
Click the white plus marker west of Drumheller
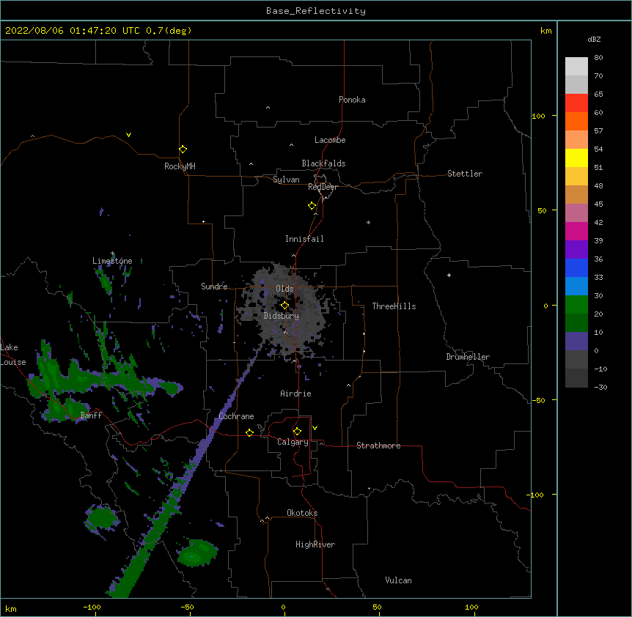[x=449, y=275]
